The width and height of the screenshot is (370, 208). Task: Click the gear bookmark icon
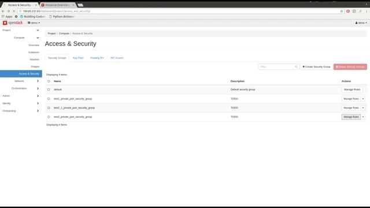16,17
